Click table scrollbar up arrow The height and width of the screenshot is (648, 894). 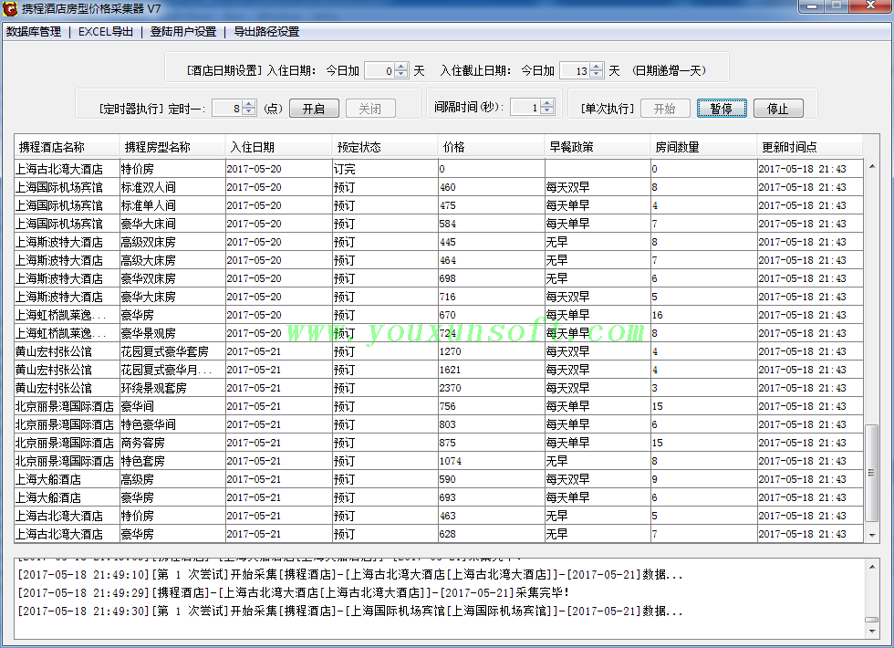point(872,166)
